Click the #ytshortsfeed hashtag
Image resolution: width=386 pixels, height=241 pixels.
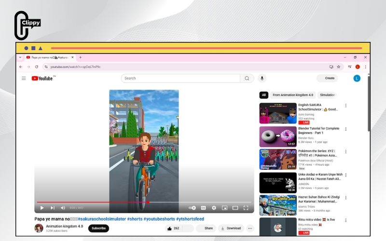pos(190,219)
